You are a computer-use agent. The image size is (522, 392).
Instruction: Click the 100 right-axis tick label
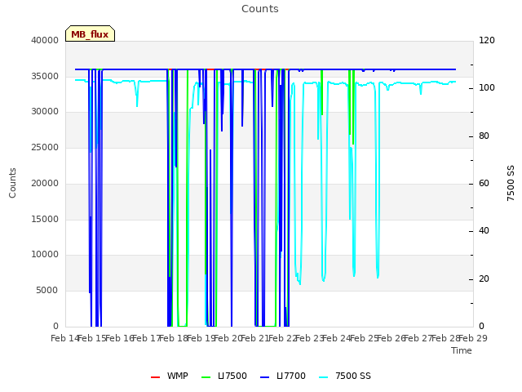coord(487,88)
